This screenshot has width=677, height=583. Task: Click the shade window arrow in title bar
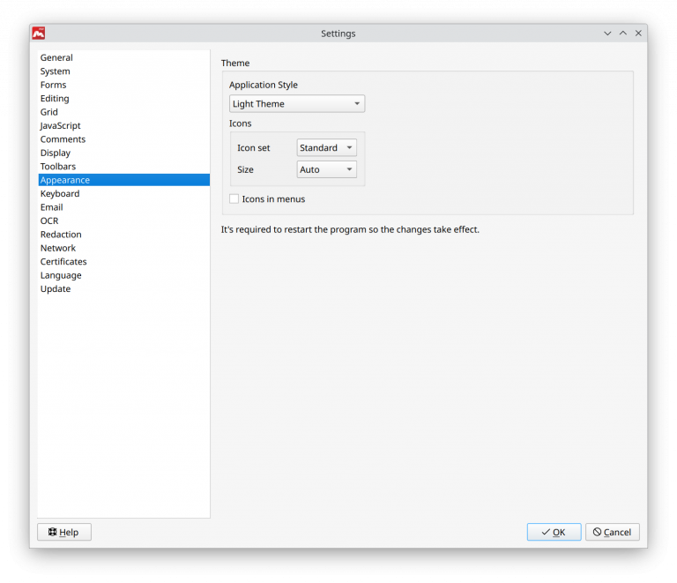[607, 34]
